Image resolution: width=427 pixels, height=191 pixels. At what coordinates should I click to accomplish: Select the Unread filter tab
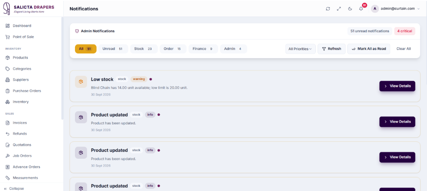113,49
